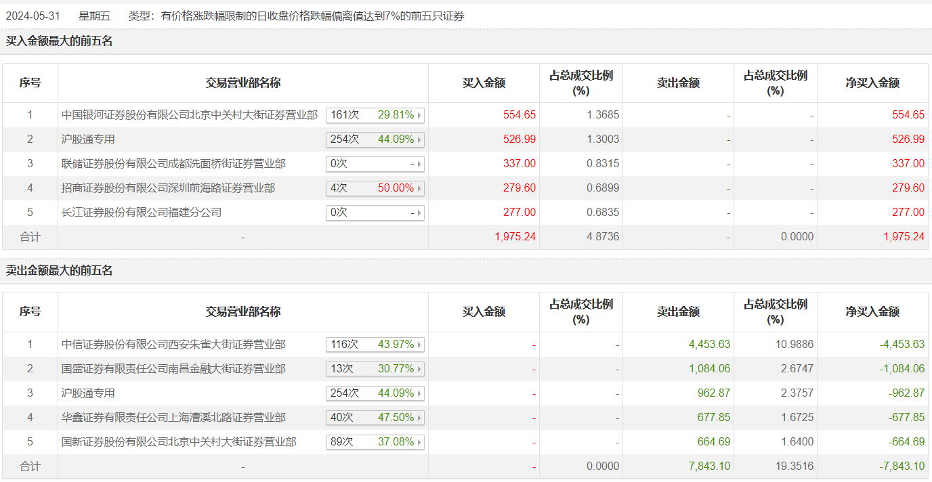
Task: Expand 华鑫证券 40次 47.50% dropdown
Action: [x=375, y=418]
